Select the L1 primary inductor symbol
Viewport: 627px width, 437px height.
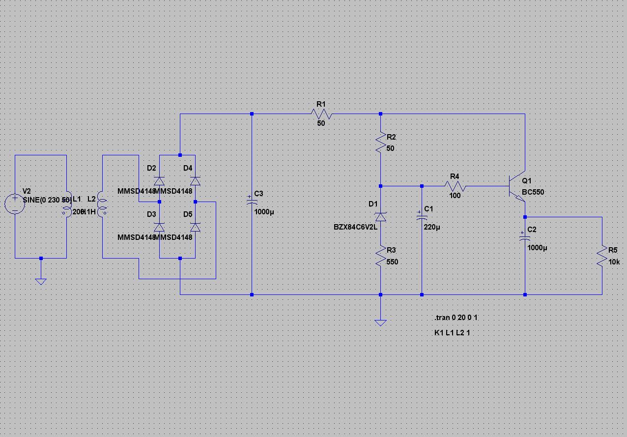tap(66, 204)
